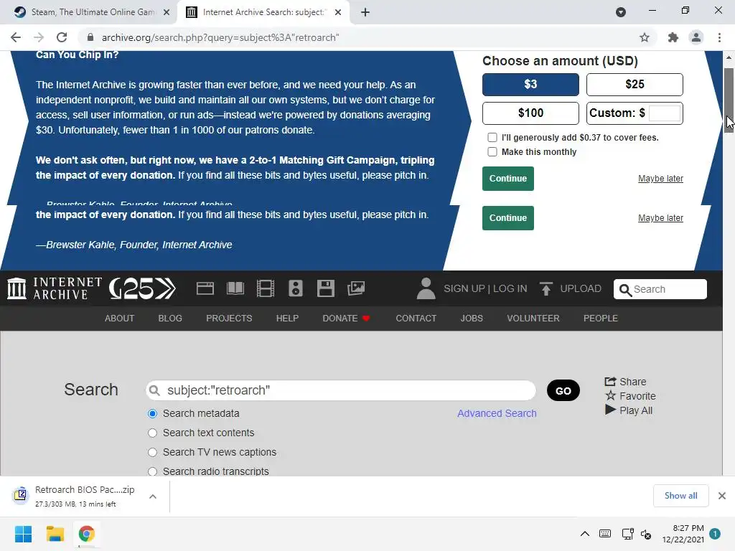Open the JOBS nav item
The image size is (735, 551).
pyautogui.click(x=472, y=318)
